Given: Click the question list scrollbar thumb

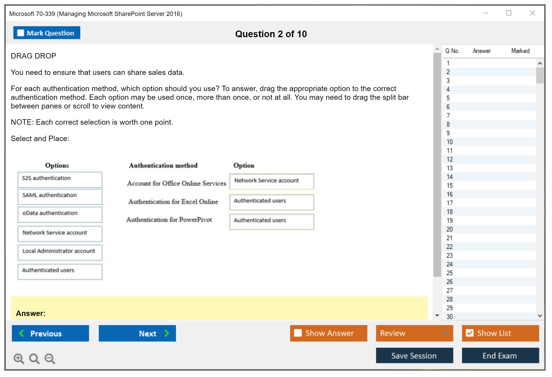Looking at the screenshot, I should click(540, 75).
